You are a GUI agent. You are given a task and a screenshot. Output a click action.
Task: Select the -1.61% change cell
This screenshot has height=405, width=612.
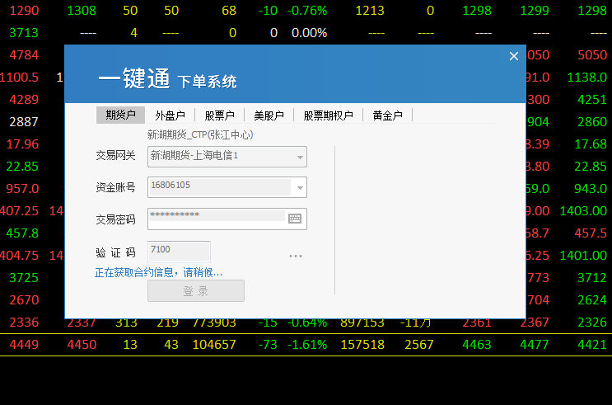(307, 345)
